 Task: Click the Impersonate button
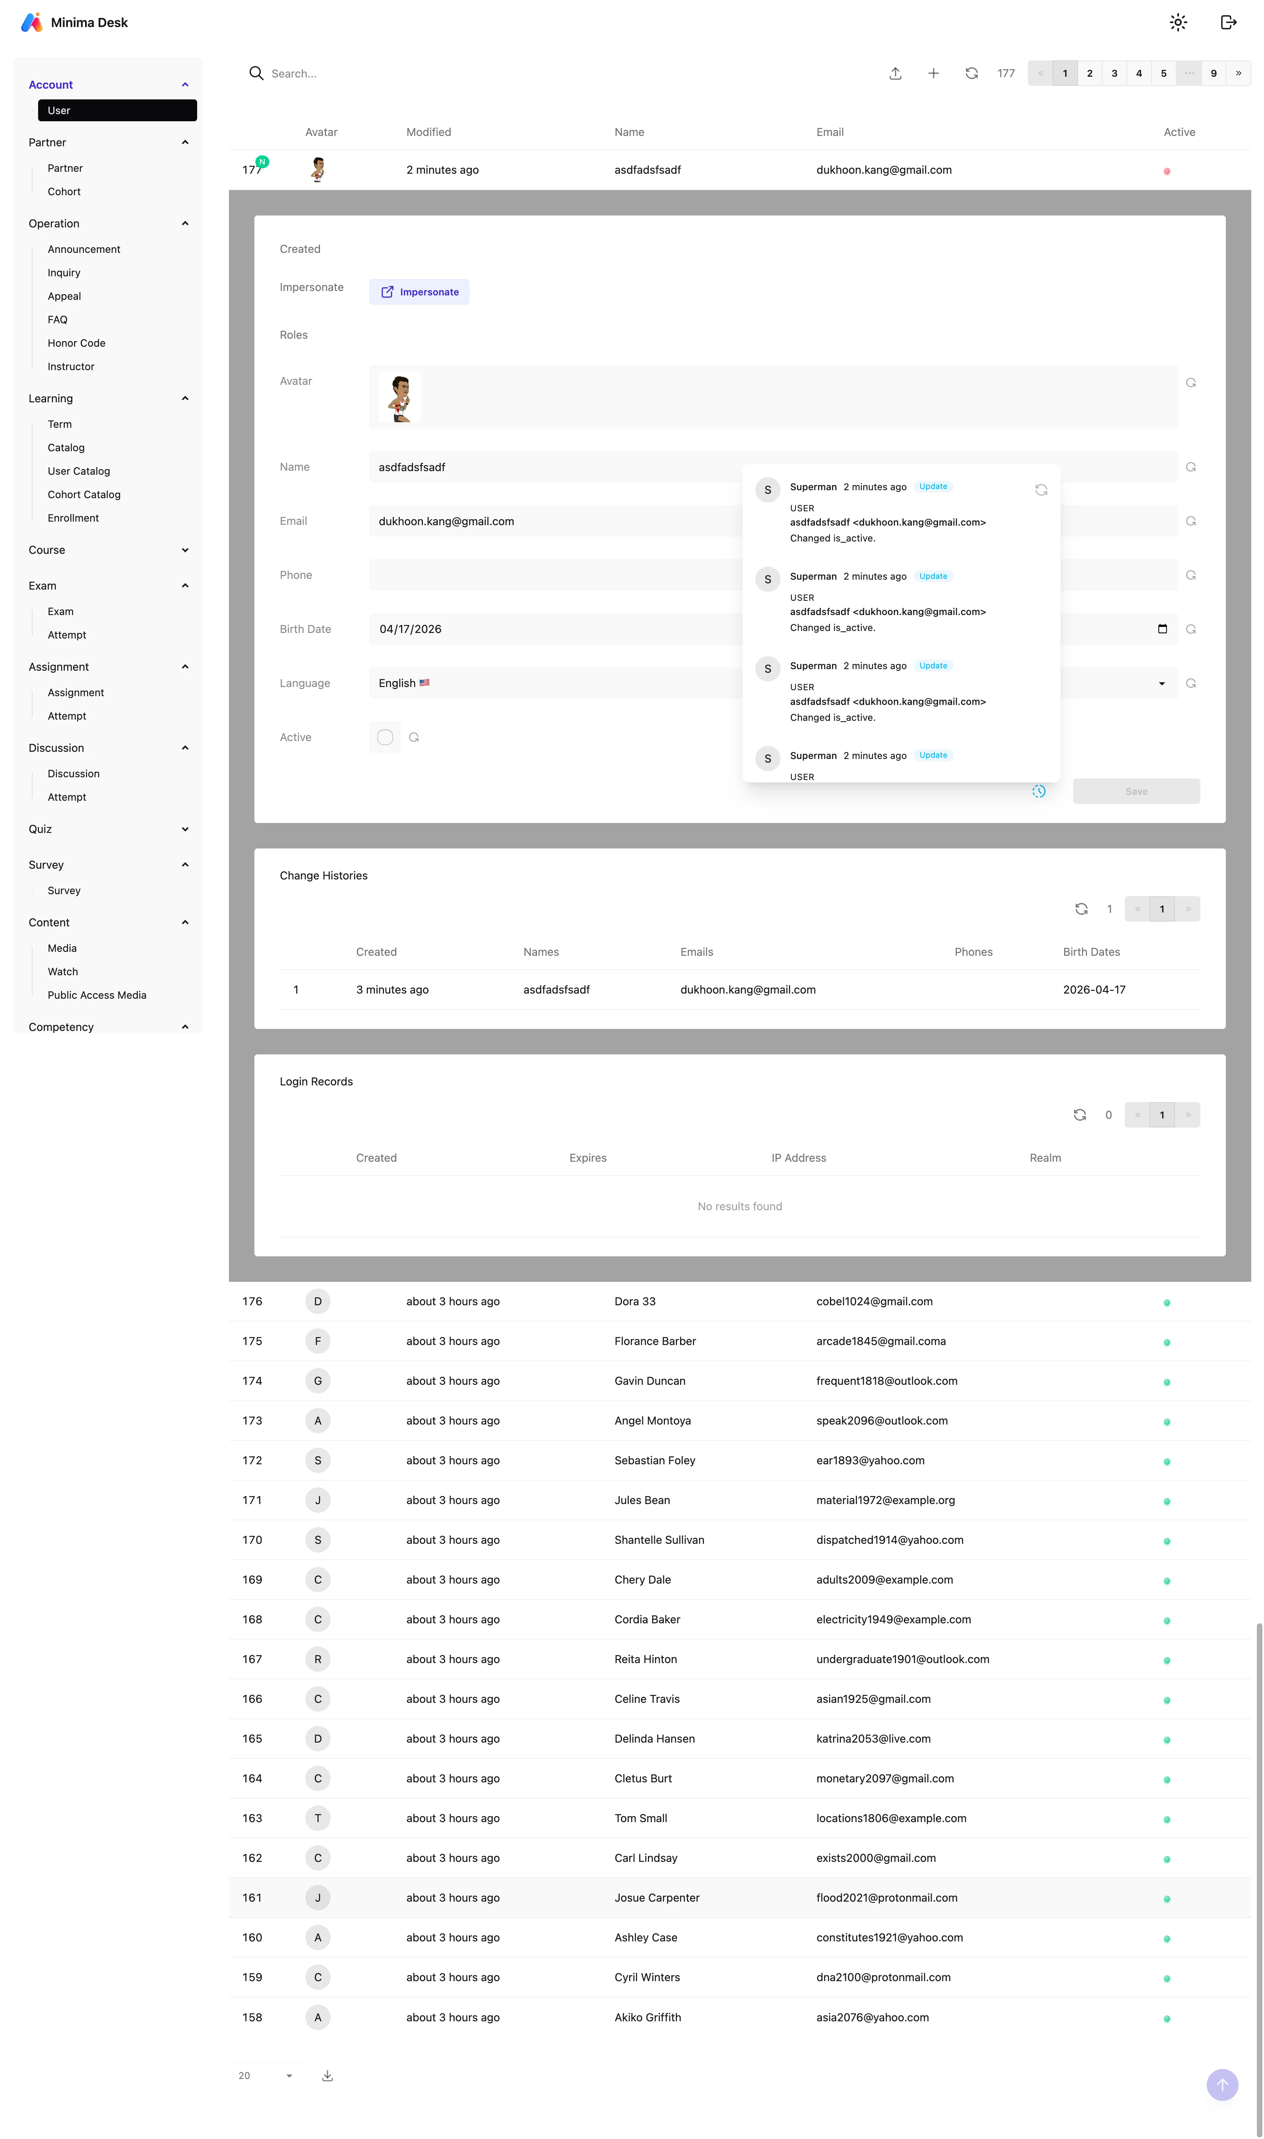click(x=419, y=292)
